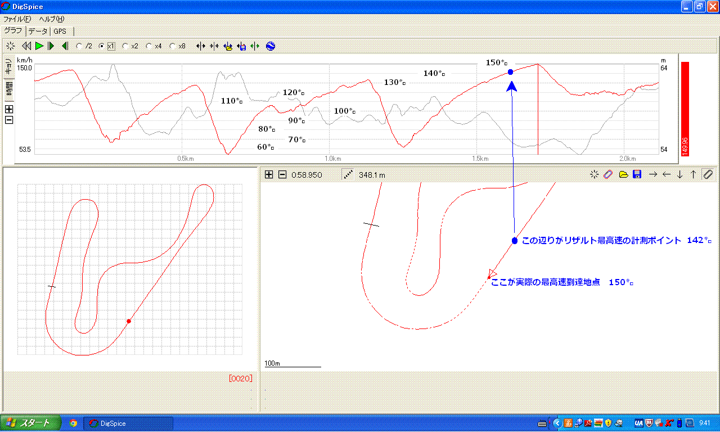Select the 時間 vertical axis tab
The image size is (720, 432).
coord(9,89)
